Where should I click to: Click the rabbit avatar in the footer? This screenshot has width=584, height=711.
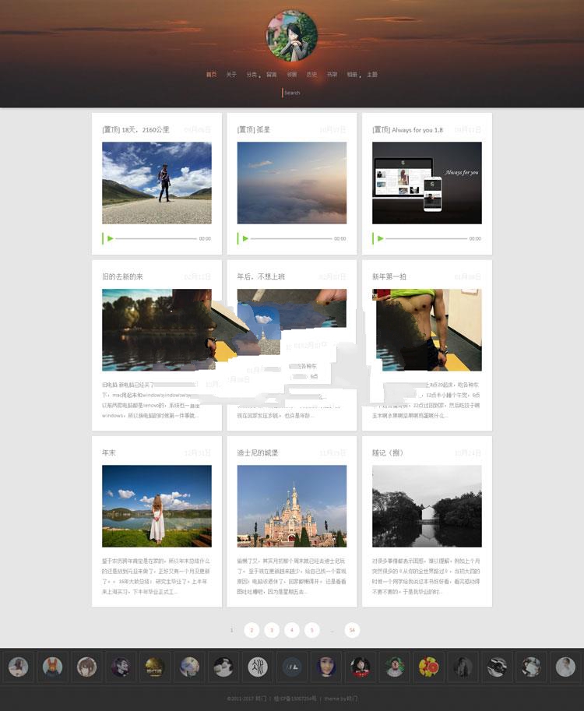click(x=52, y=667)
